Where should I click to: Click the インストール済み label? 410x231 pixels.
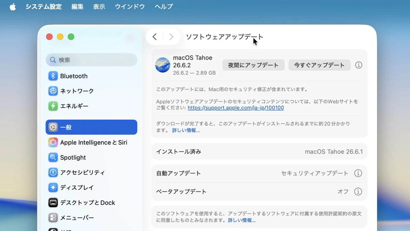pyautogui.click(x=178, y=152)
